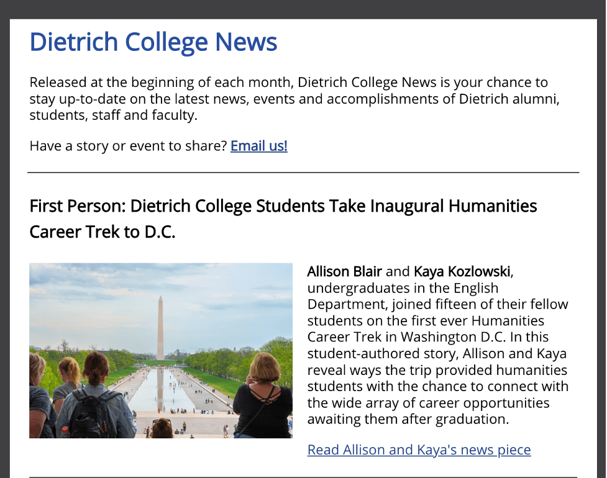Click the Washington Monument photo thumbnail
This screenshot has height=478, width=607.
(x=161, y=350)
